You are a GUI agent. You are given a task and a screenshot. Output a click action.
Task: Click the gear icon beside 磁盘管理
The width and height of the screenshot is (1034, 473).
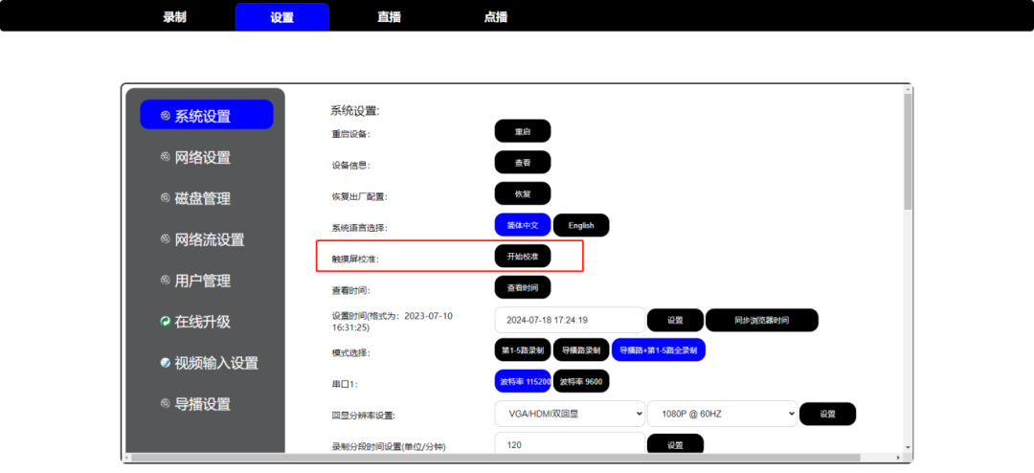coord(166,198)
